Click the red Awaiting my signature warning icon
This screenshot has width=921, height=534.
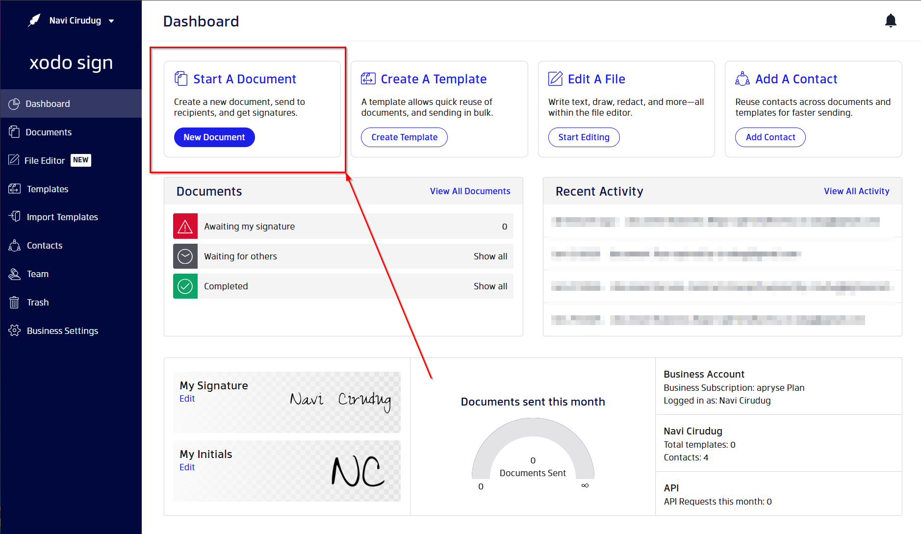click(185, 226)
